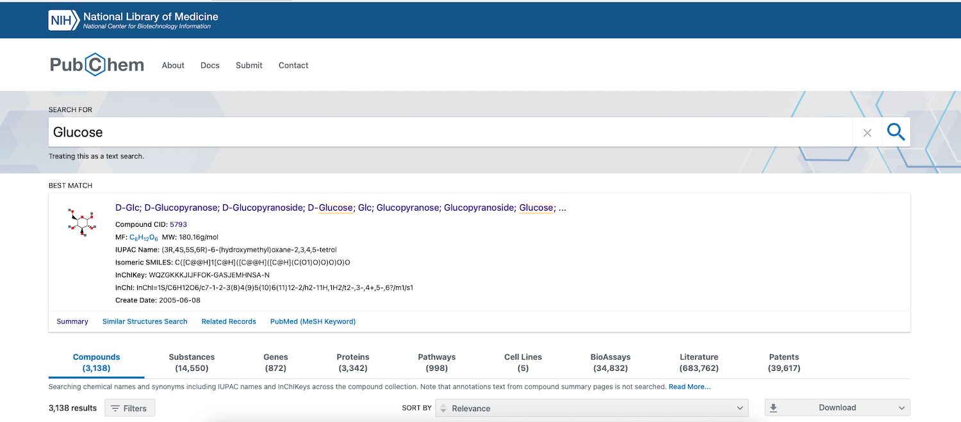Switch to the Substances tab

(x=192, y=362)
